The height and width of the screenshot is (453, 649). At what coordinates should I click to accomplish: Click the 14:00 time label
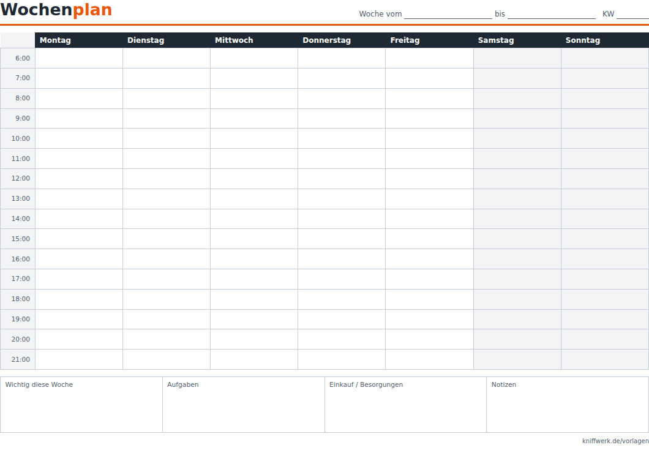tap(21, 219)
